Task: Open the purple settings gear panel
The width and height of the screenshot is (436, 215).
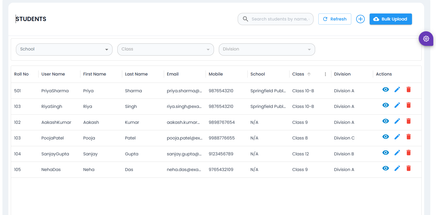Action: click(426, 39)
